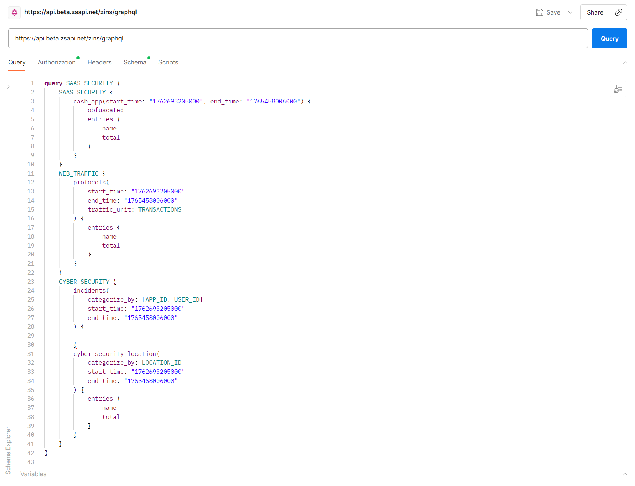Click the Save button
The height and width of the screenshot is (486, 635).
pos(548,12)
